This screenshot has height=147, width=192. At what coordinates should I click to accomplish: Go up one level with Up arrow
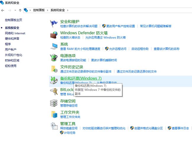[x=20, y=10]
